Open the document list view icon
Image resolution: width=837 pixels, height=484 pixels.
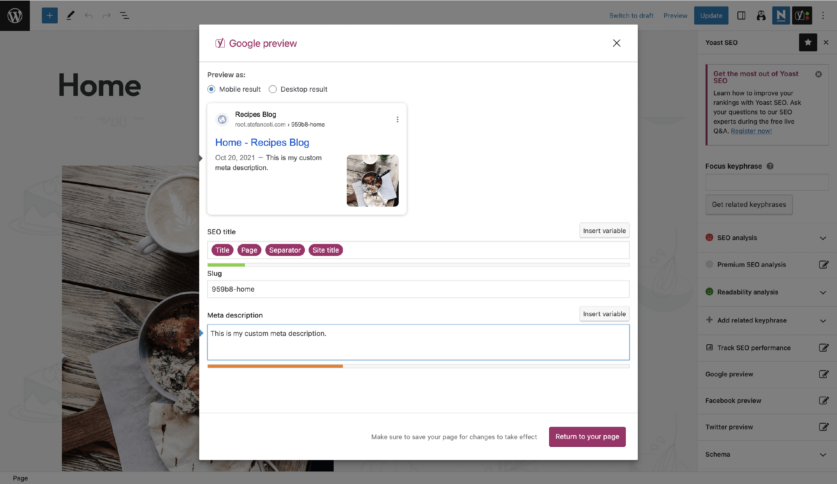[x=124, y=16]
